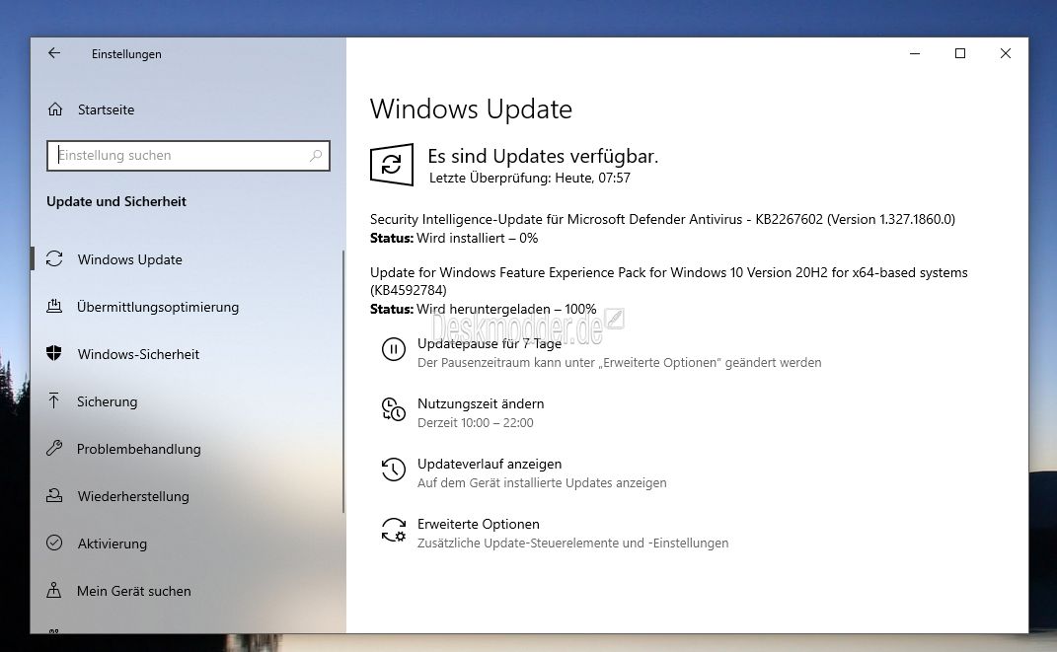The image size is (1057, 652).
Task: Click the sidebar scrollbar
Action: pos(343,381)
